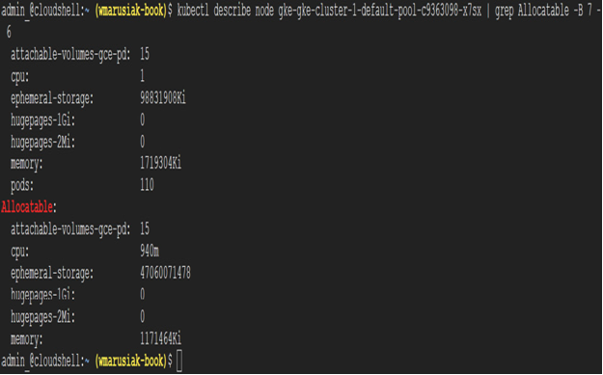This screenshot has height=375, width=603.
Task: Click the capacity cpu value 1
Action: point(142,76)
